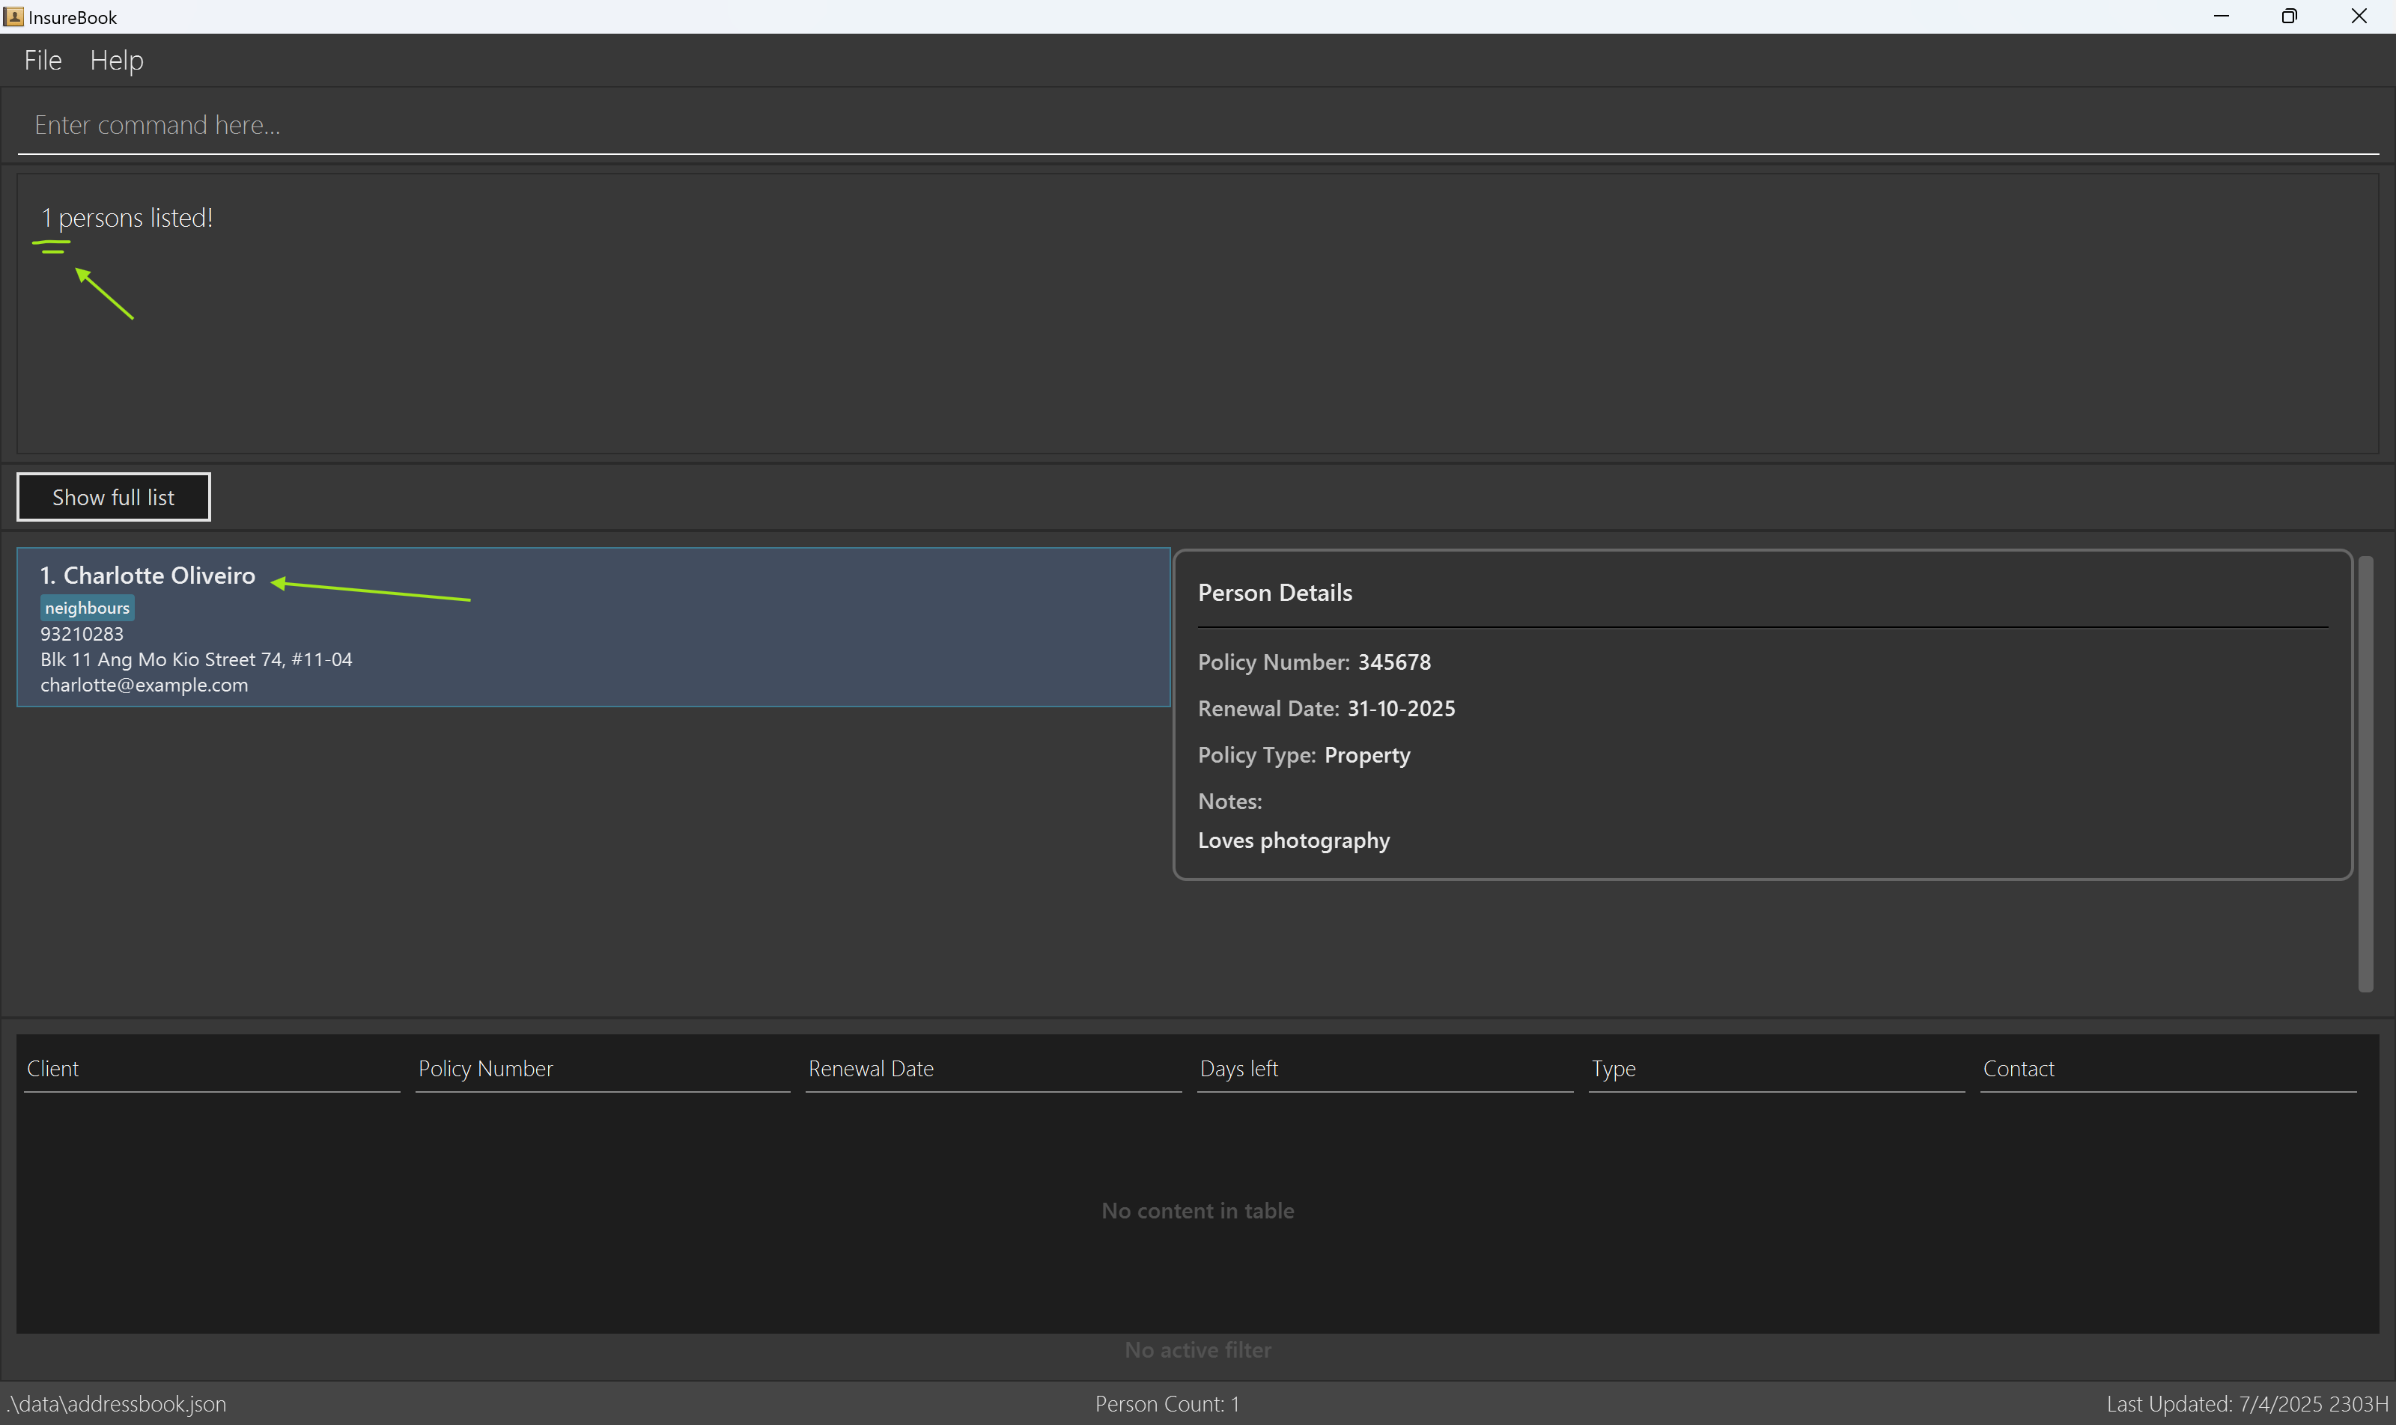Click the Blk 11 Ang Mo Kio address

tap(196, 659)
